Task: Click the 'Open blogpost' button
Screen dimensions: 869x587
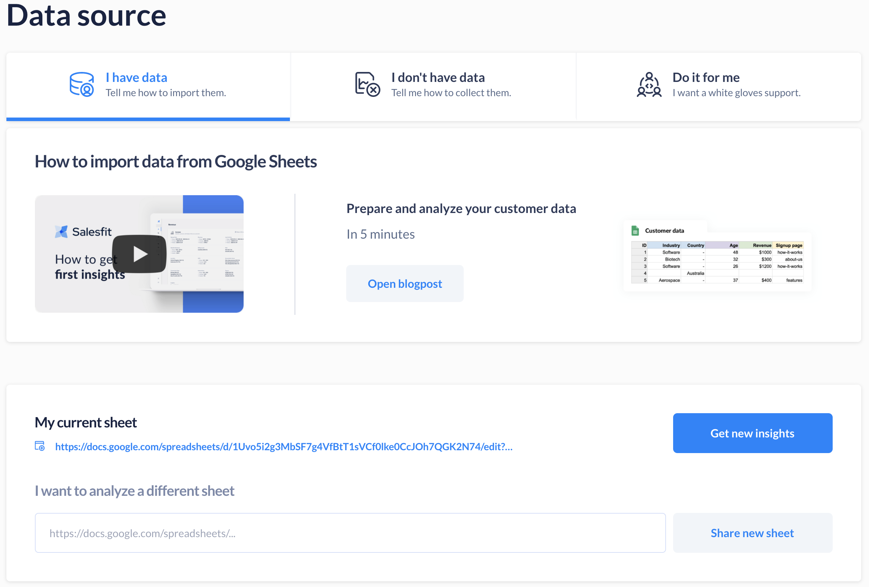Action: (405, 284)
